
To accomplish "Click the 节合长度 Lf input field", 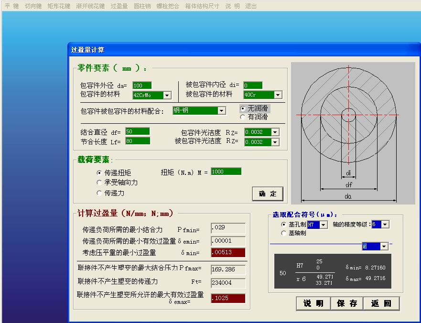I will (x=138, y=141).
